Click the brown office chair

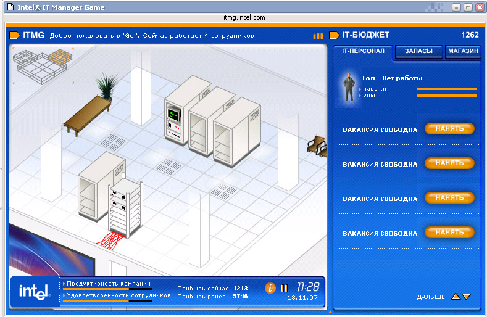317,146
